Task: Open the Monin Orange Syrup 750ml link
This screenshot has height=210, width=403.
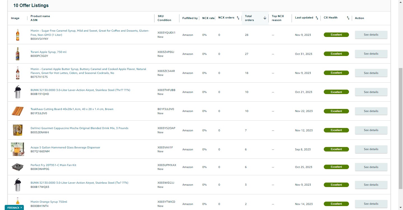Action: click(x=49, y=202)
